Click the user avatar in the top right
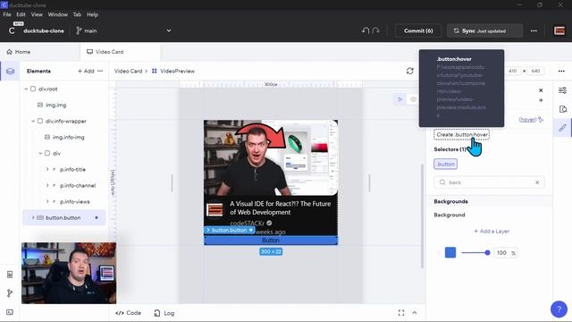Screen dimensions: 572x322 point(559,30)
